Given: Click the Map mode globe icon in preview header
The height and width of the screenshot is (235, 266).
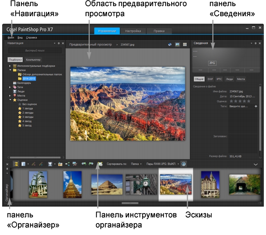Looking at the screenshot, I should click(170, 45).
